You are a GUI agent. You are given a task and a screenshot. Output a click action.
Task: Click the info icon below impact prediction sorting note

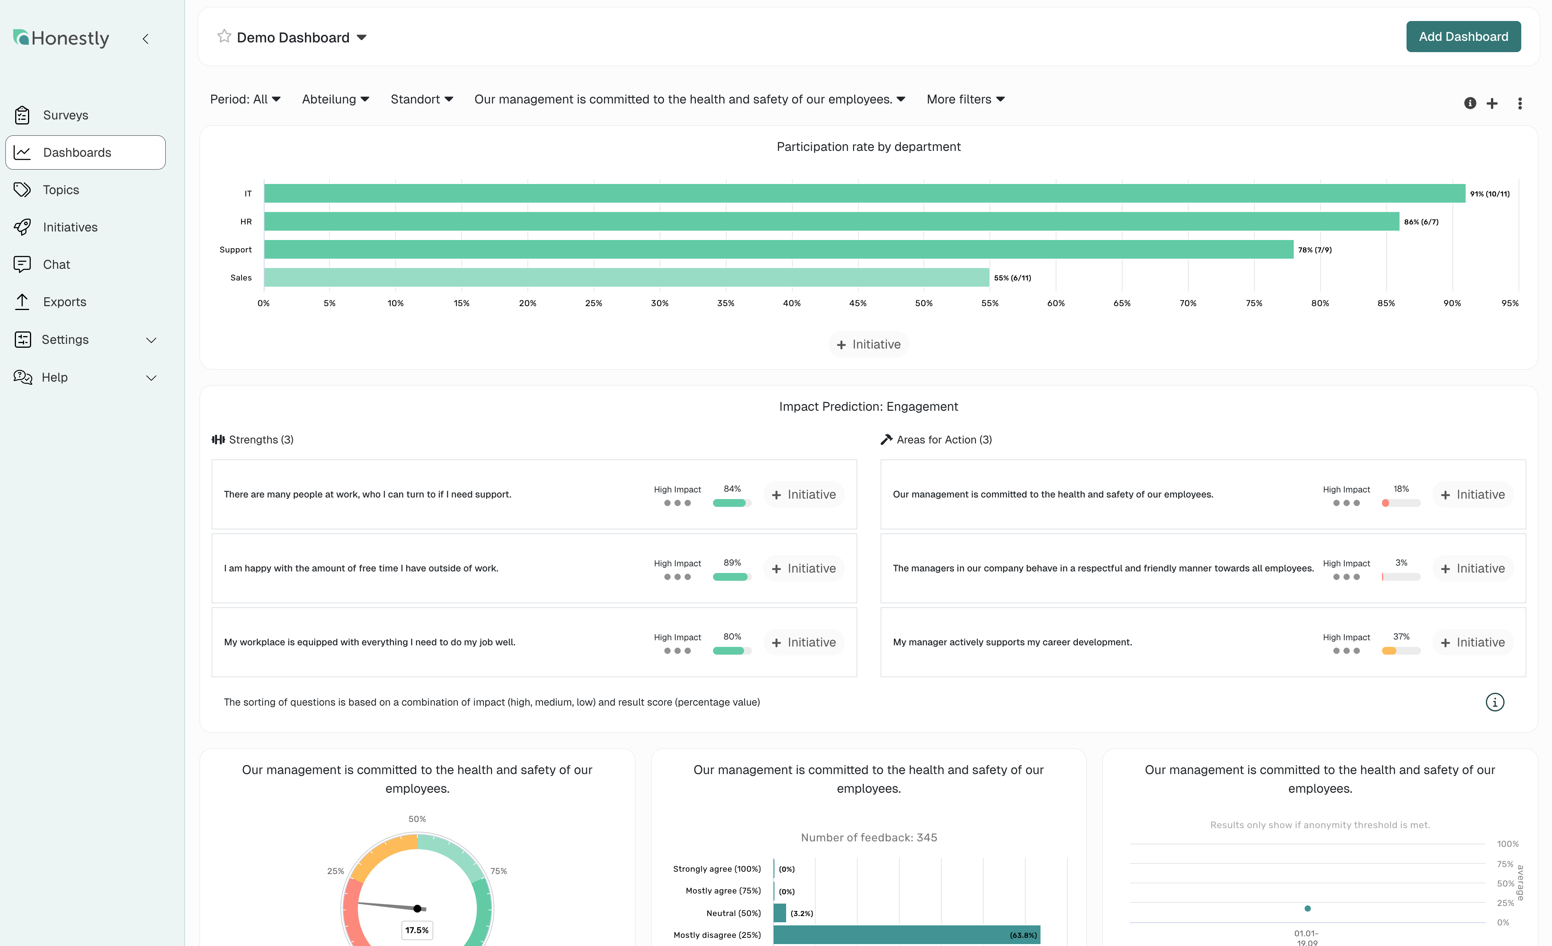point(1496,702)
